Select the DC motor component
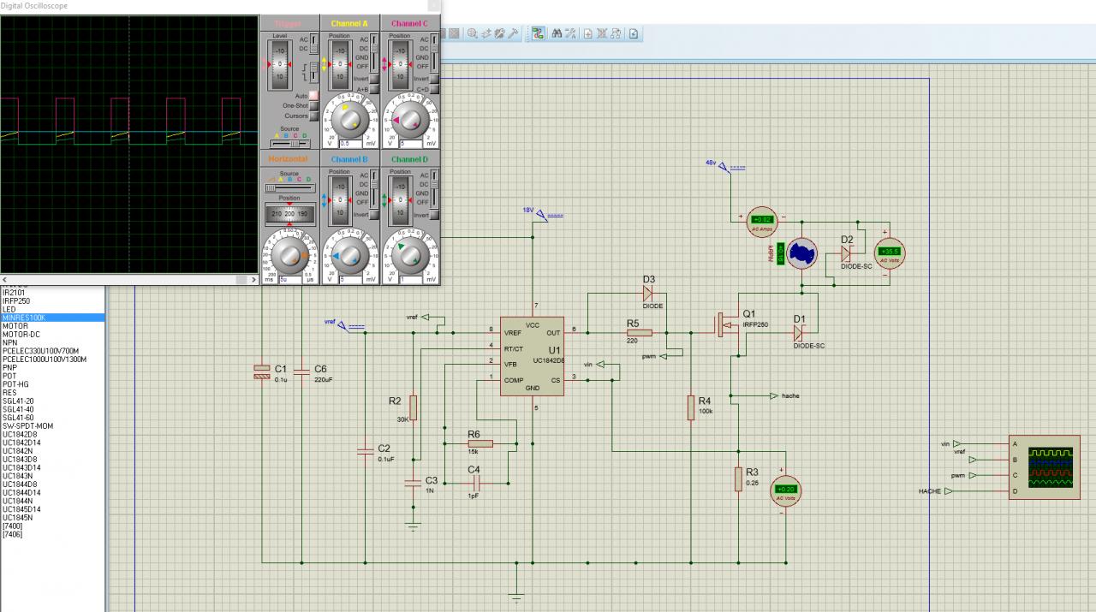This screenshot has width=1096, height=612. point(802,253)
